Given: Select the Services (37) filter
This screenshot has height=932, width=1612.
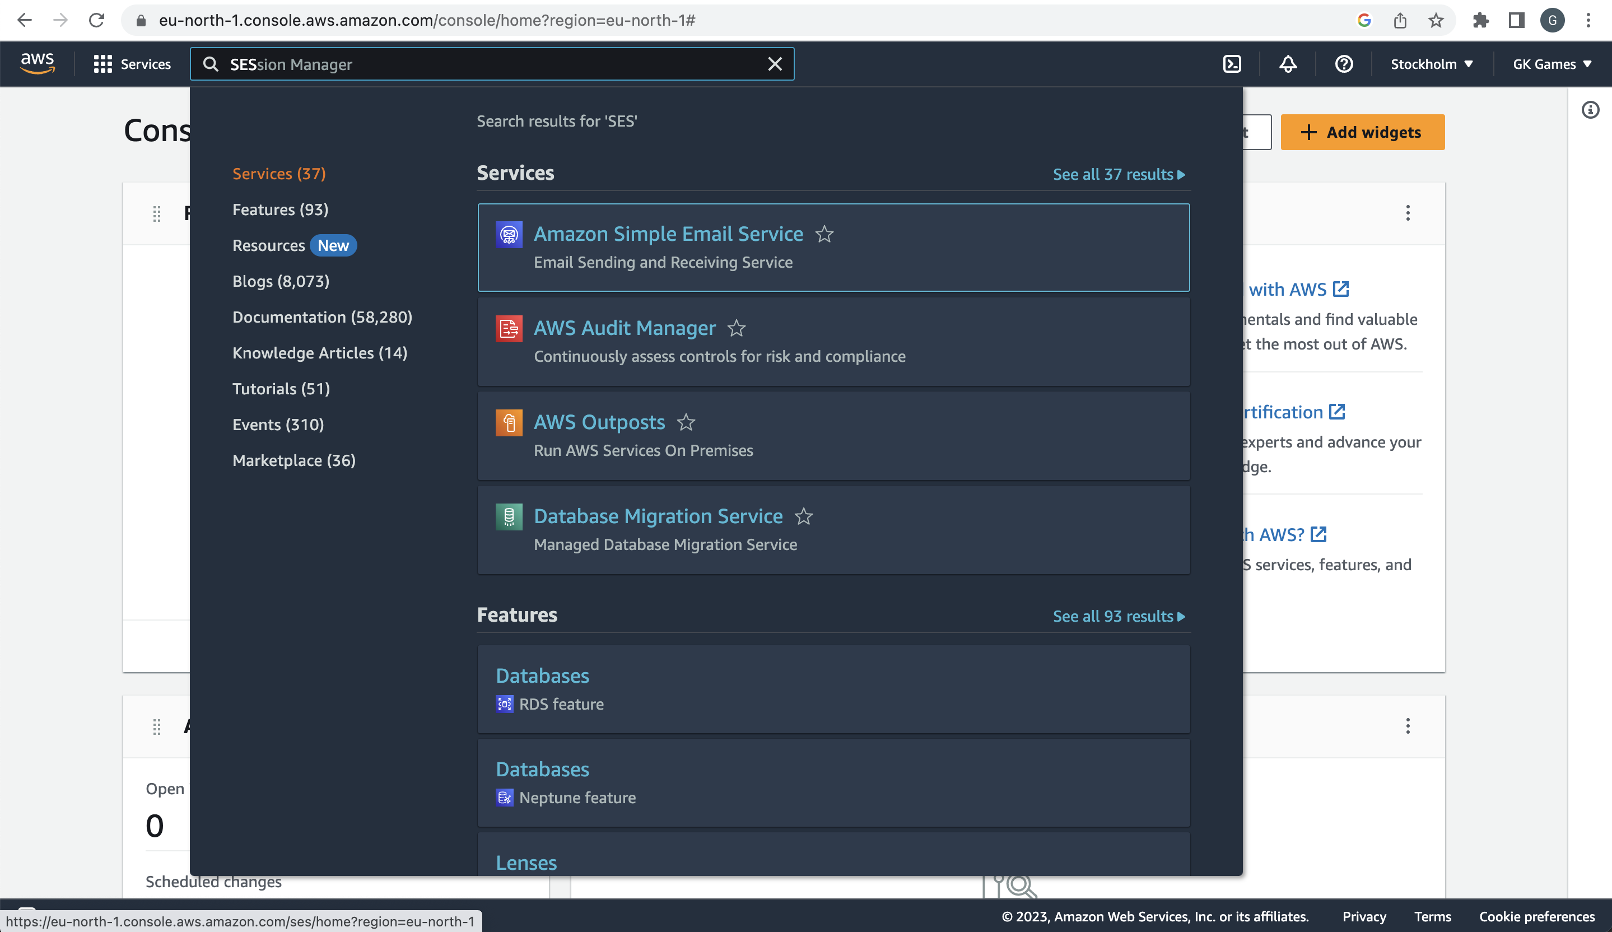Looking at the screenshot, I should pos(279,174).
